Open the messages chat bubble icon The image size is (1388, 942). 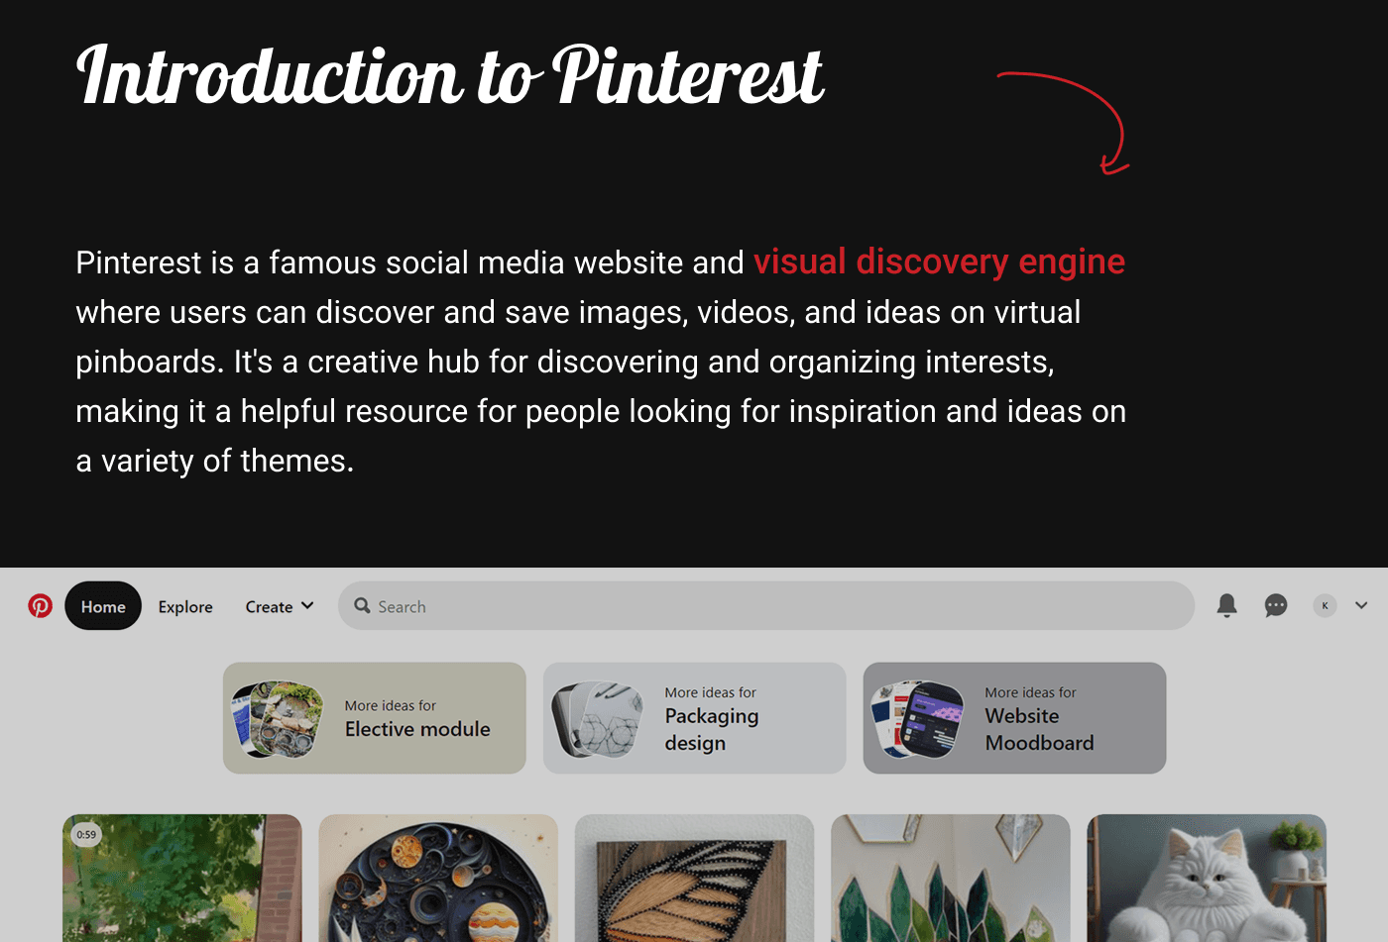click(1276, 605)
